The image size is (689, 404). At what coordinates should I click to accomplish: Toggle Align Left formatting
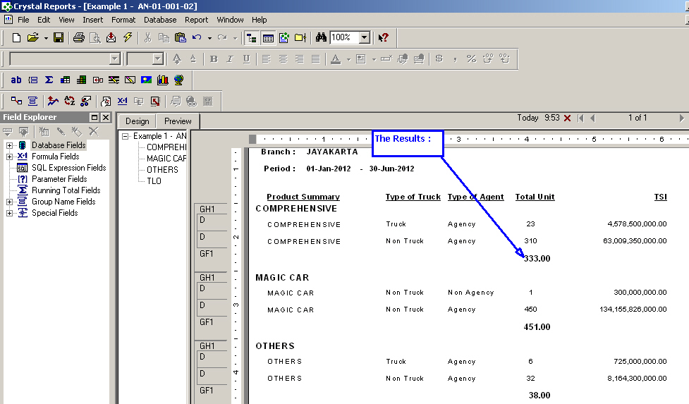coord(267,59)
